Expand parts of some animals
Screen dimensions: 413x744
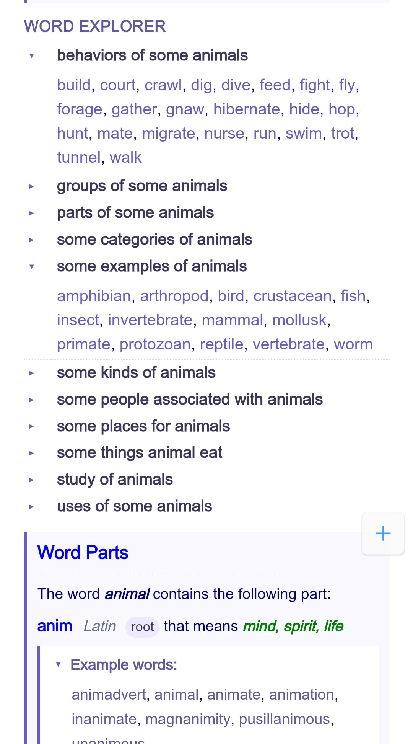[x=32, y=213]
